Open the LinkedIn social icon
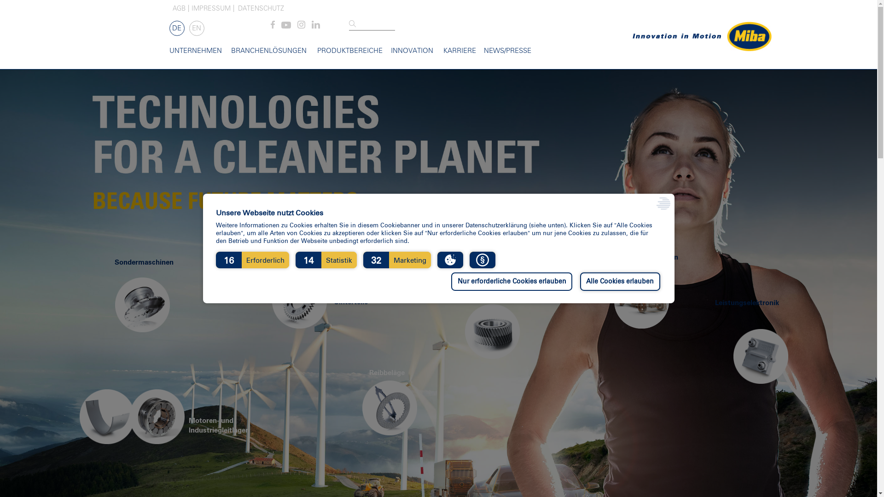Screen dimensions: 884x497 click(x=316, y=25)
